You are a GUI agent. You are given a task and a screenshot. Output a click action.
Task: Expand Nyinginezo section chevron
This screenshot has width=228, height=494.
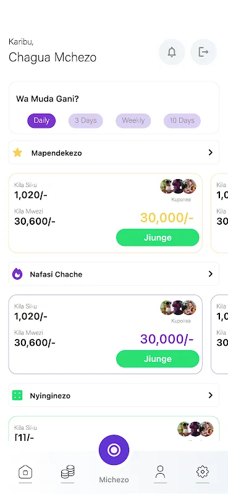click(x=211, y=395)
